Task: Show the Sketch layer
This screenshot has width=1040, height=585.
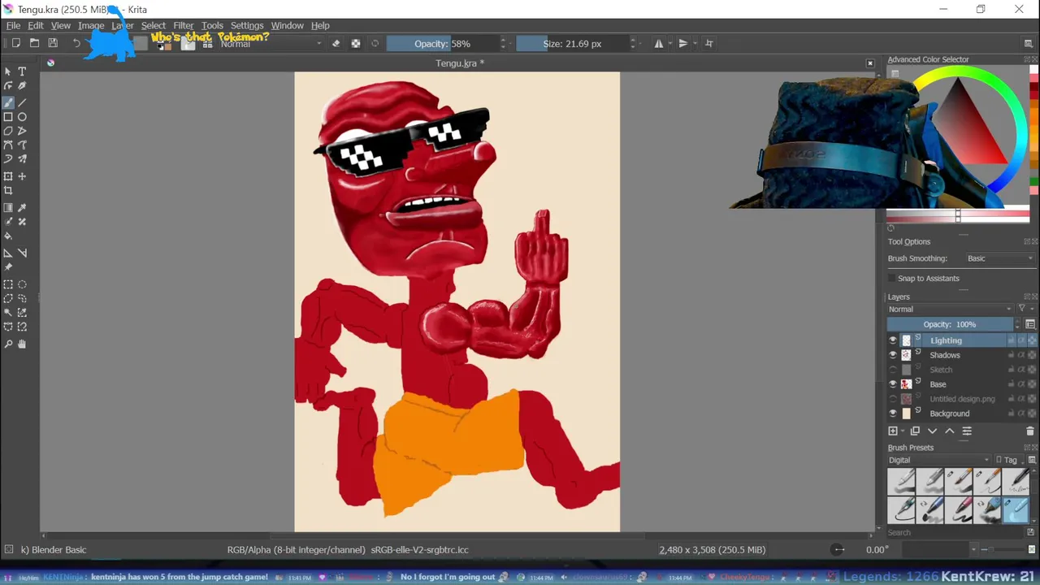Action: click(x=893, y=370)
